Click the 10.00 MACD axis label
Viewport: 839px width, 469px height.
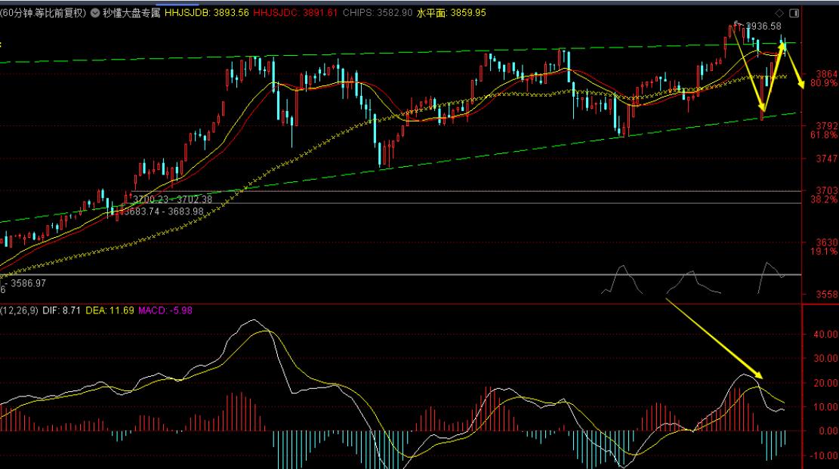click(825, 407)
